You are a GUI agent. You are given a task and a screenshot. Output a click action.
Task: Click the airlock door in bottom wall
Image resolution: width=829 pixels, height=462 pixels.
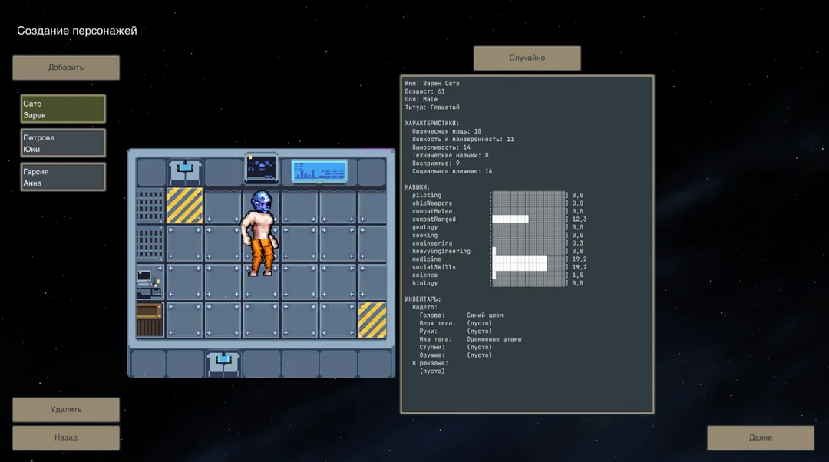click(223, 362)
